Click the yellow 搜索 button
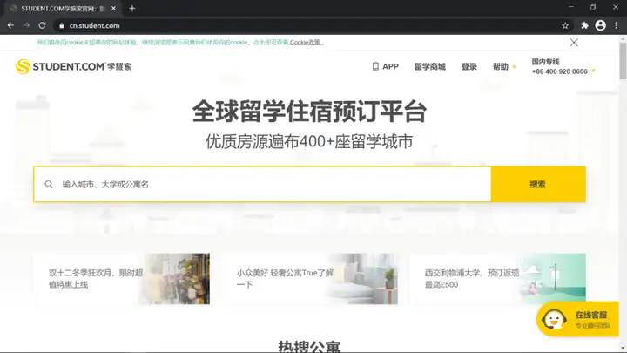Screen dimensions: 627x353 click(538, 184)
